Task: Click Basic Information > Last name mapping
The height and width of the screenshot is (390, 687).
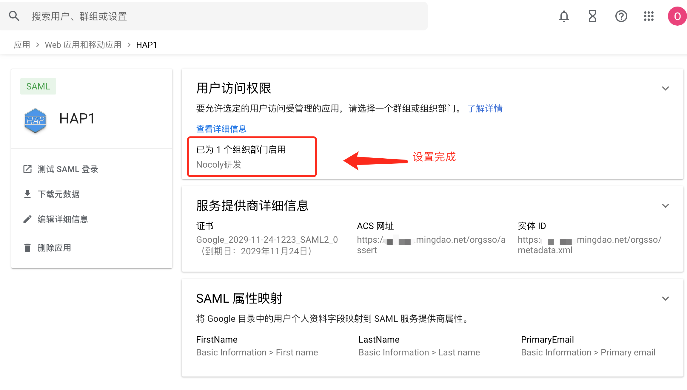Action: (419, 352)
